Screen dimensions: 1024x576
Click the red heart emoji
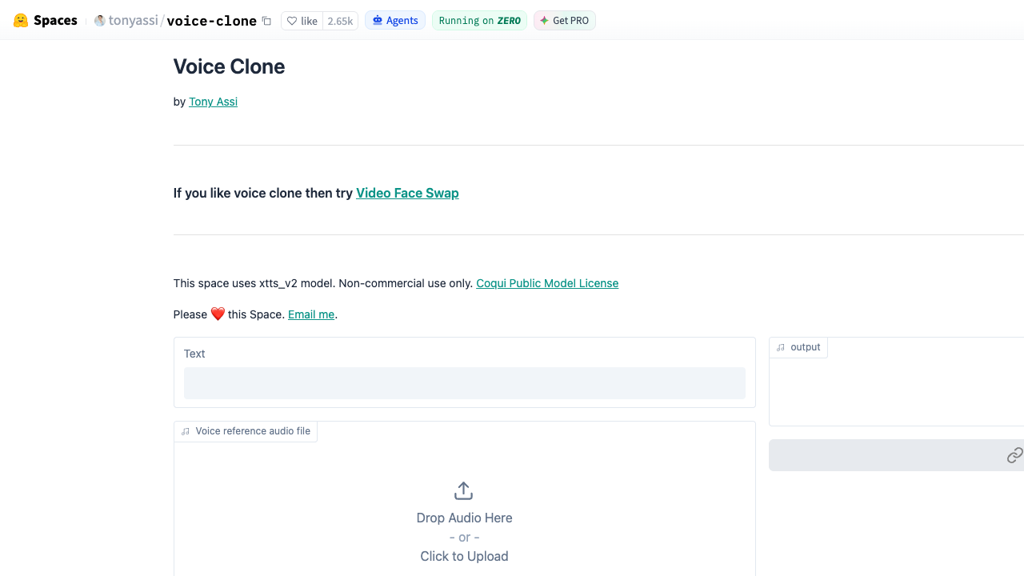pyautogui.click(x=218, y=314)
